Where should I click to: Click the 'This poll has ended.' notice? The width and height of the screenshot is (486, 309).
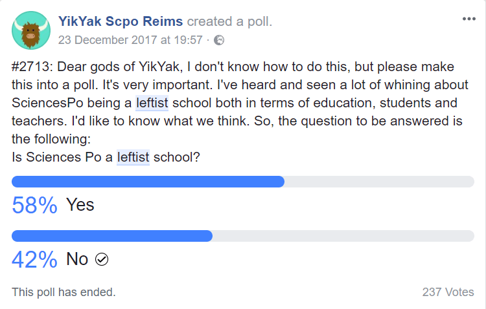pyautogui.click(x=64, y=292)
